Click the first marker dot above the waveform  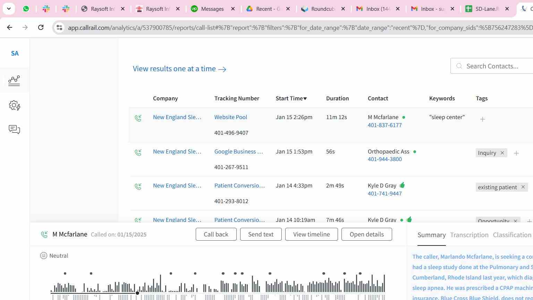[x=65, y=274]
